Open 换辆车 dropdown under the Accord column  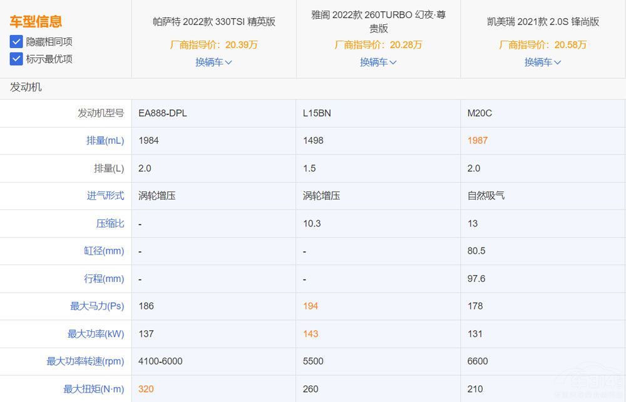point(378,63)
